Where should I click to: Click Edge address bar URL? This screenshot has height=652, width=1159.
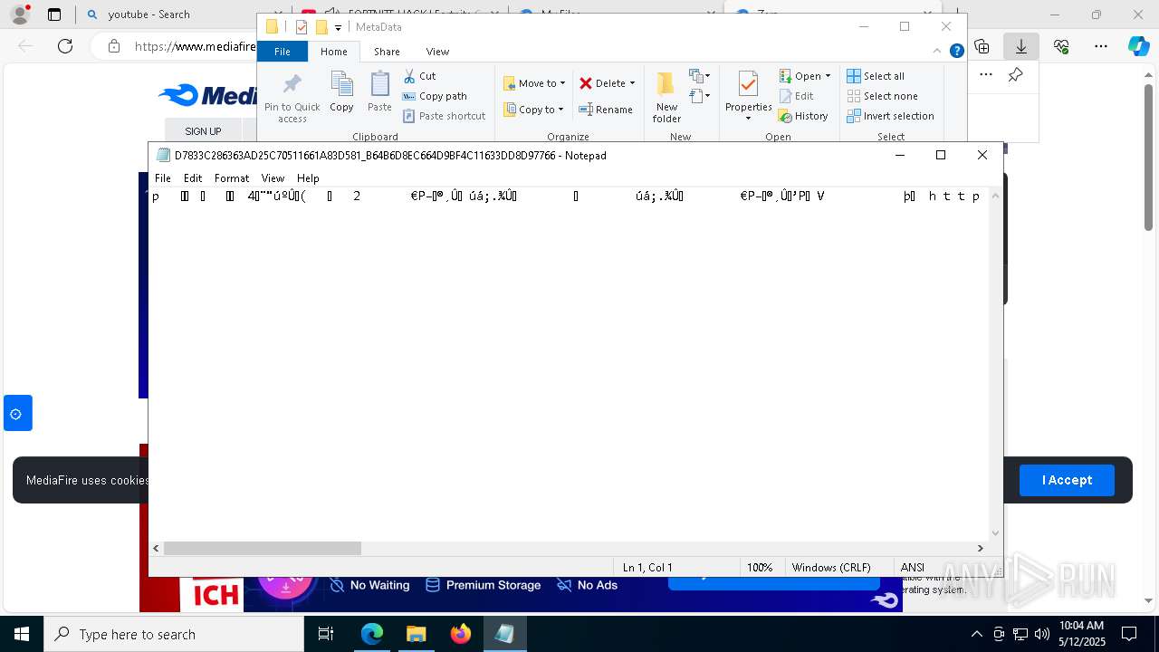(x=195, y=46)
